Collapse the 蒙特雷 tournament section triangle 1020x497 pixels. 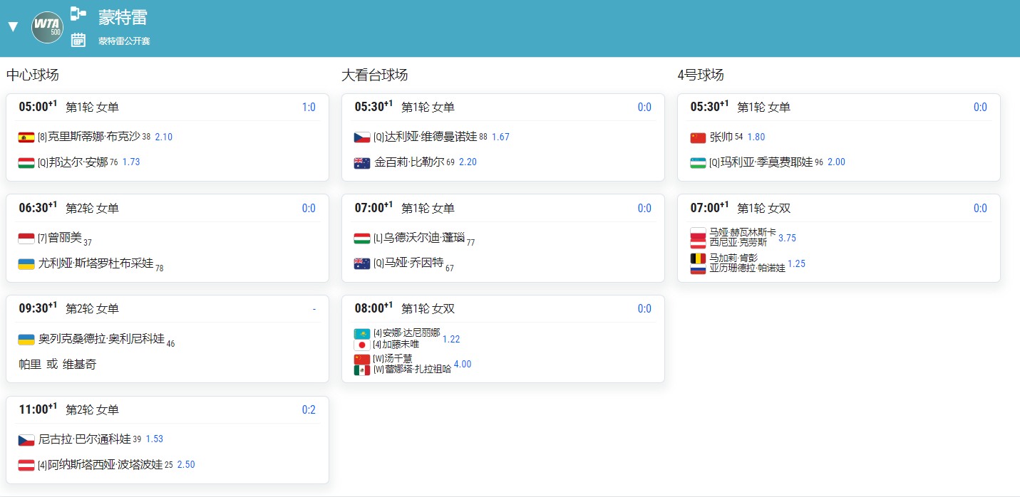(x=13, y=27)
